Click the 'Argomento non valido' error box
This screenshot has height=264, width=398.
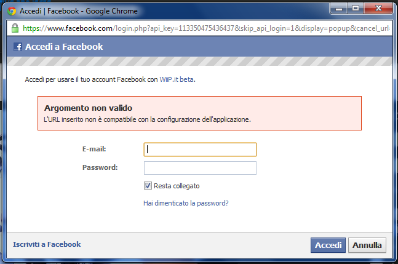(199, 113)
